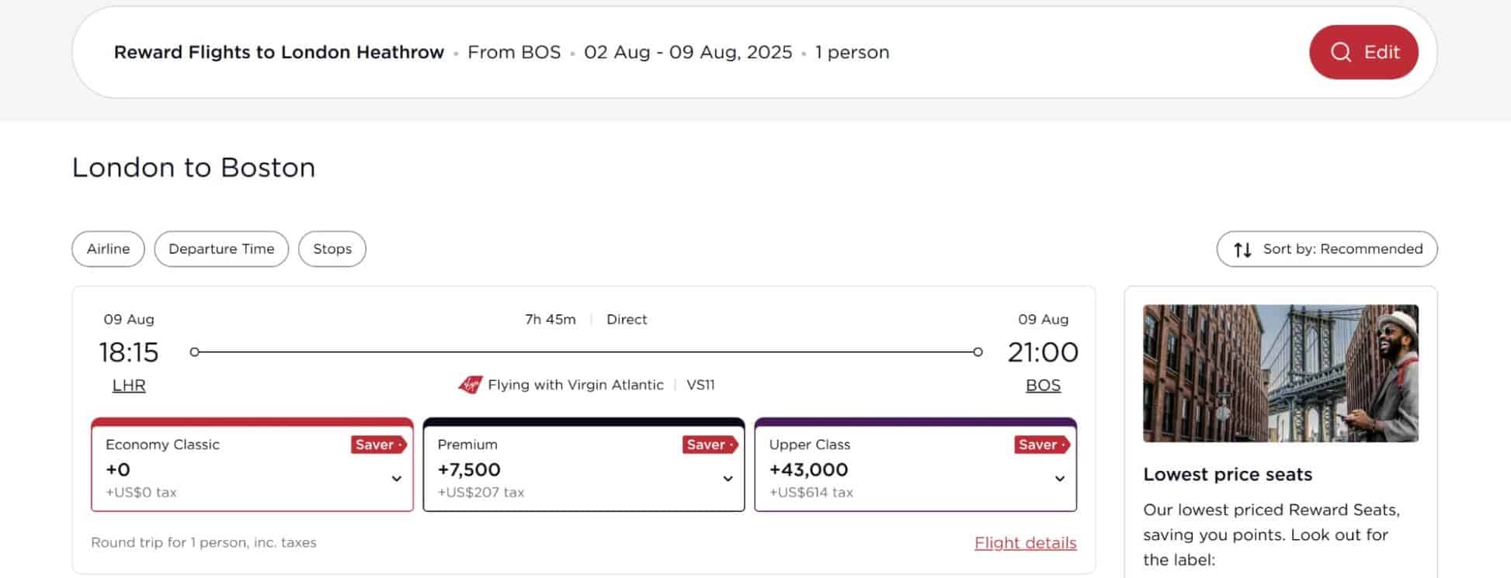
Task: Select the Upper Class fare card
Action: [x=916, y=466]
